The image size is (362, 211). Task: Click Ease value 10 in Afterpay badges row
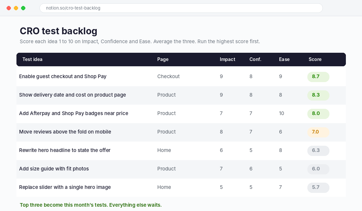pyautogui.click(x=281, y=113)
